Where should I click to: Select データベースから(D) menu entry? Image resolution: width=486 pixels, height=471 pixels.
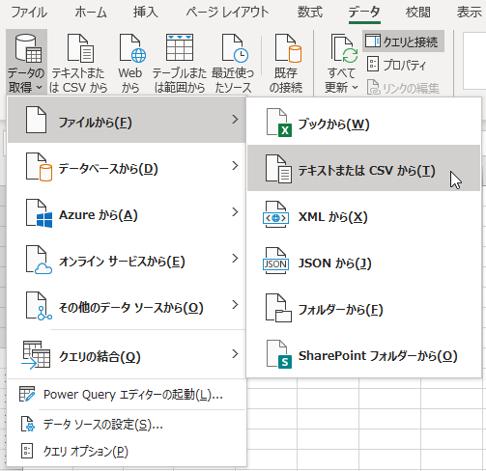pyautogui.click(x=127, y=166)
